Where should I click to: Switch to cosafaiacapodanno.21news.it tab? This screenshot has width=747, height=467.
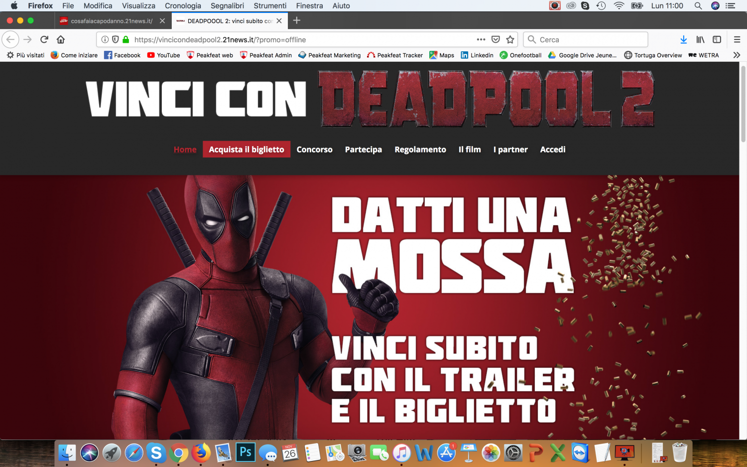click(113, 21)
